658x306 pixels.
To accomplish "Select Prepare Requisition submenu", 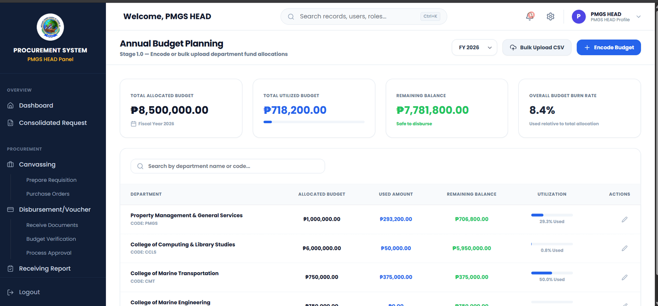I will click(51, 180).
